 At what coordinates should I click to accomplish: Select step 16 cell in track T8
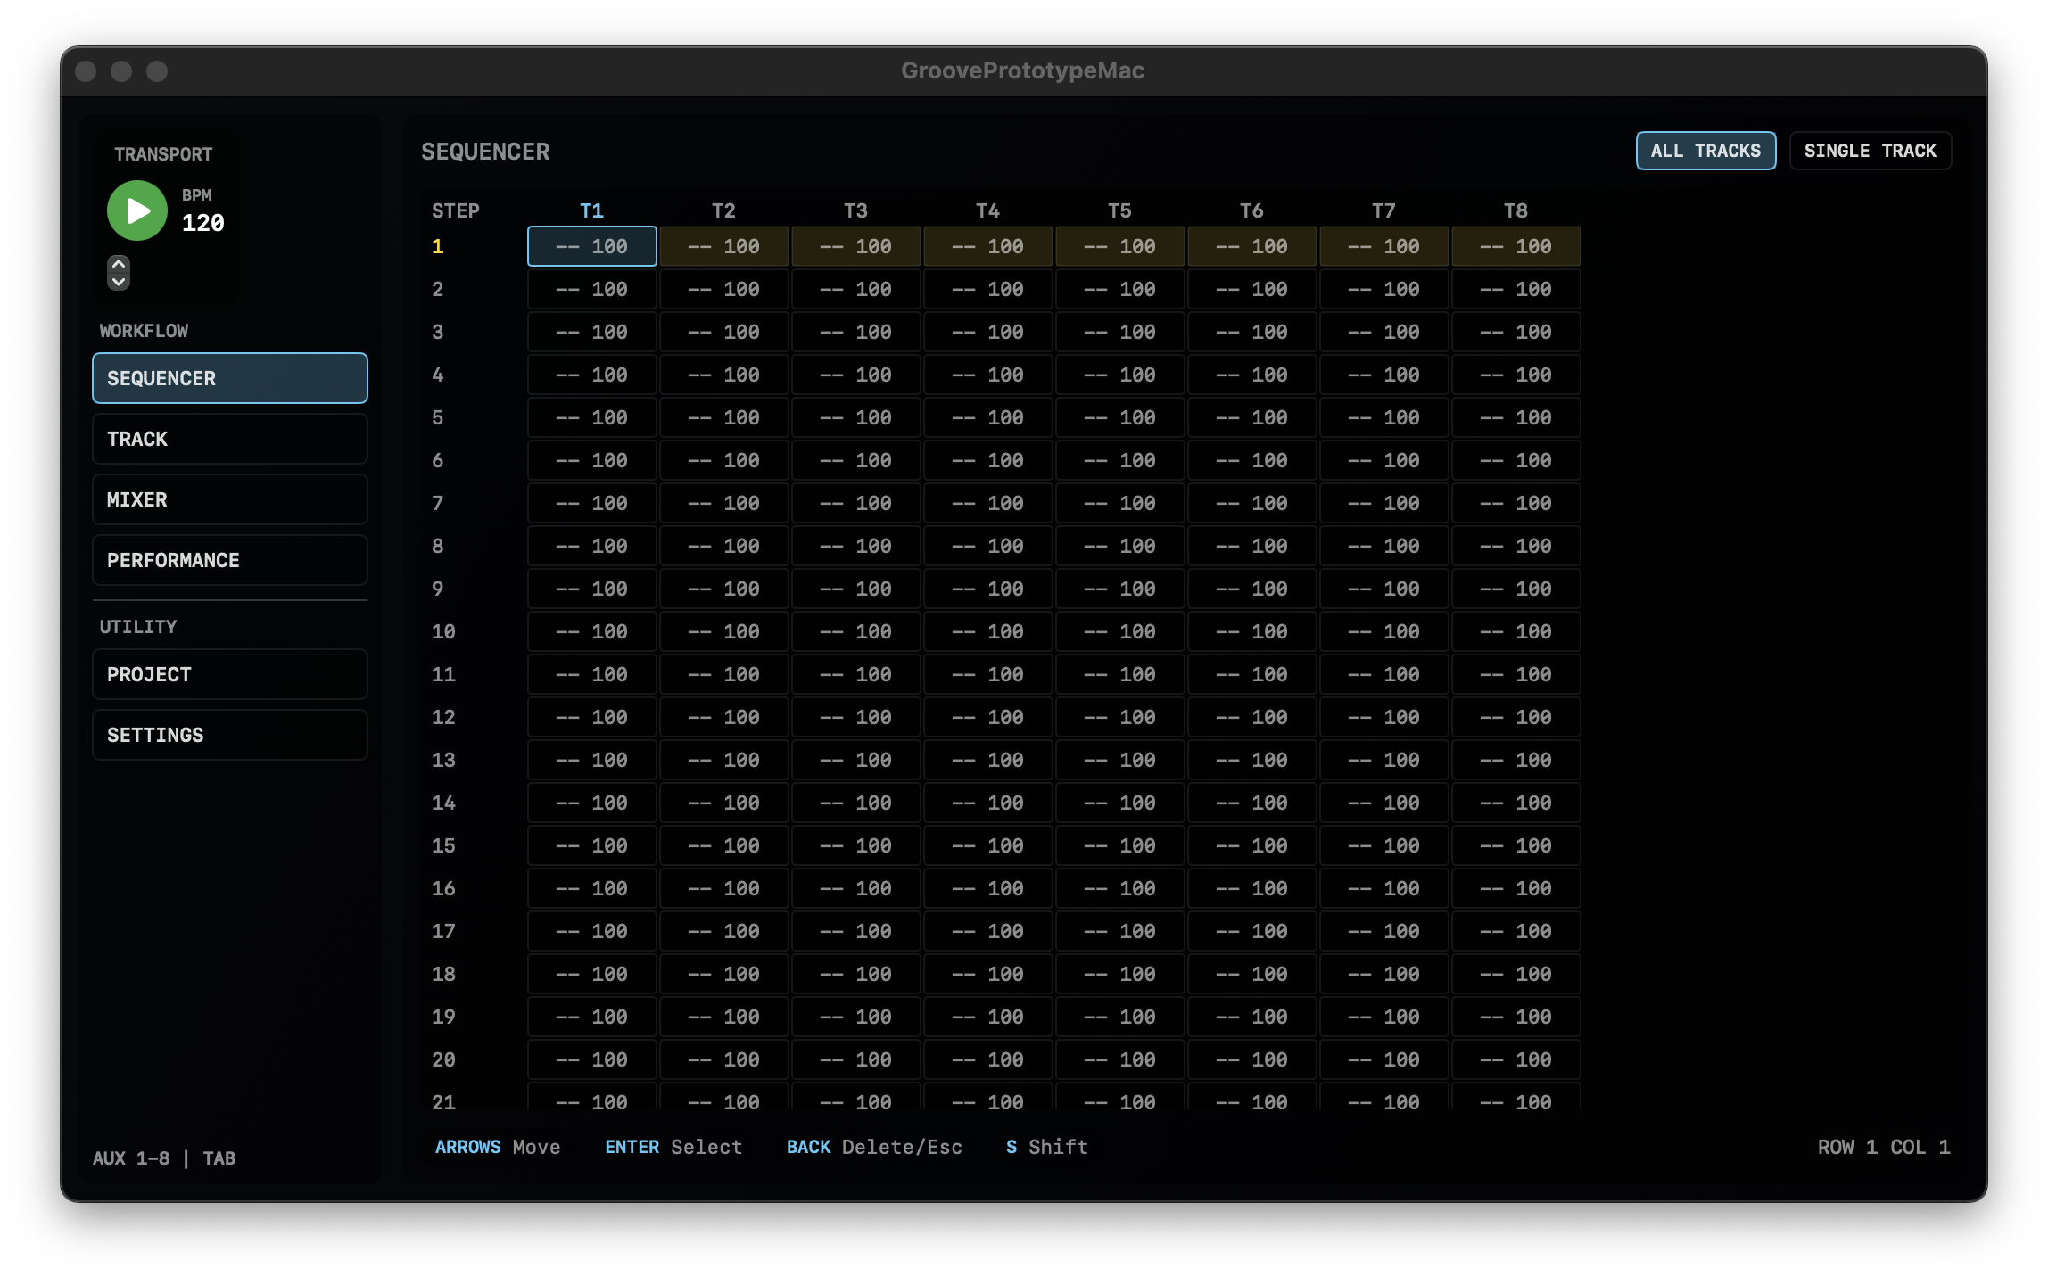click(x=1515, y=888)
